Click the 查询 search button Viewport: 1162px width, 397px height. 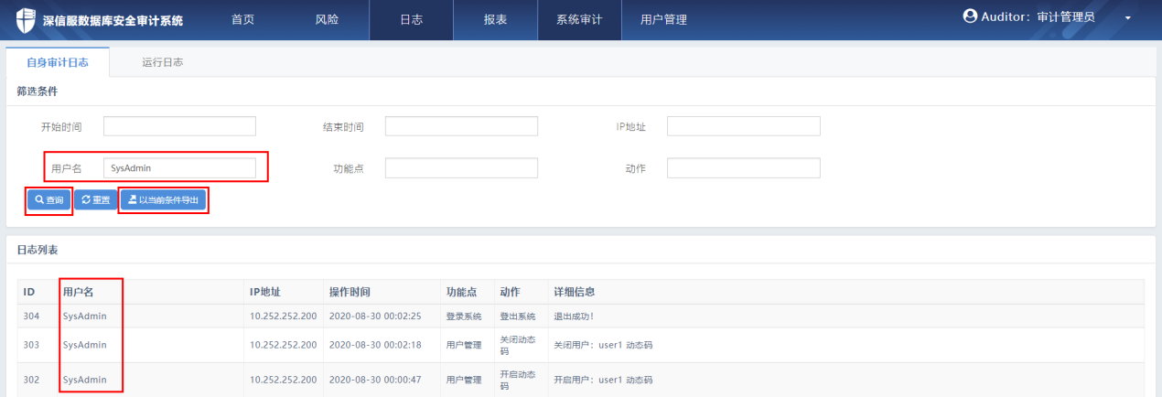tap(48, 199)
